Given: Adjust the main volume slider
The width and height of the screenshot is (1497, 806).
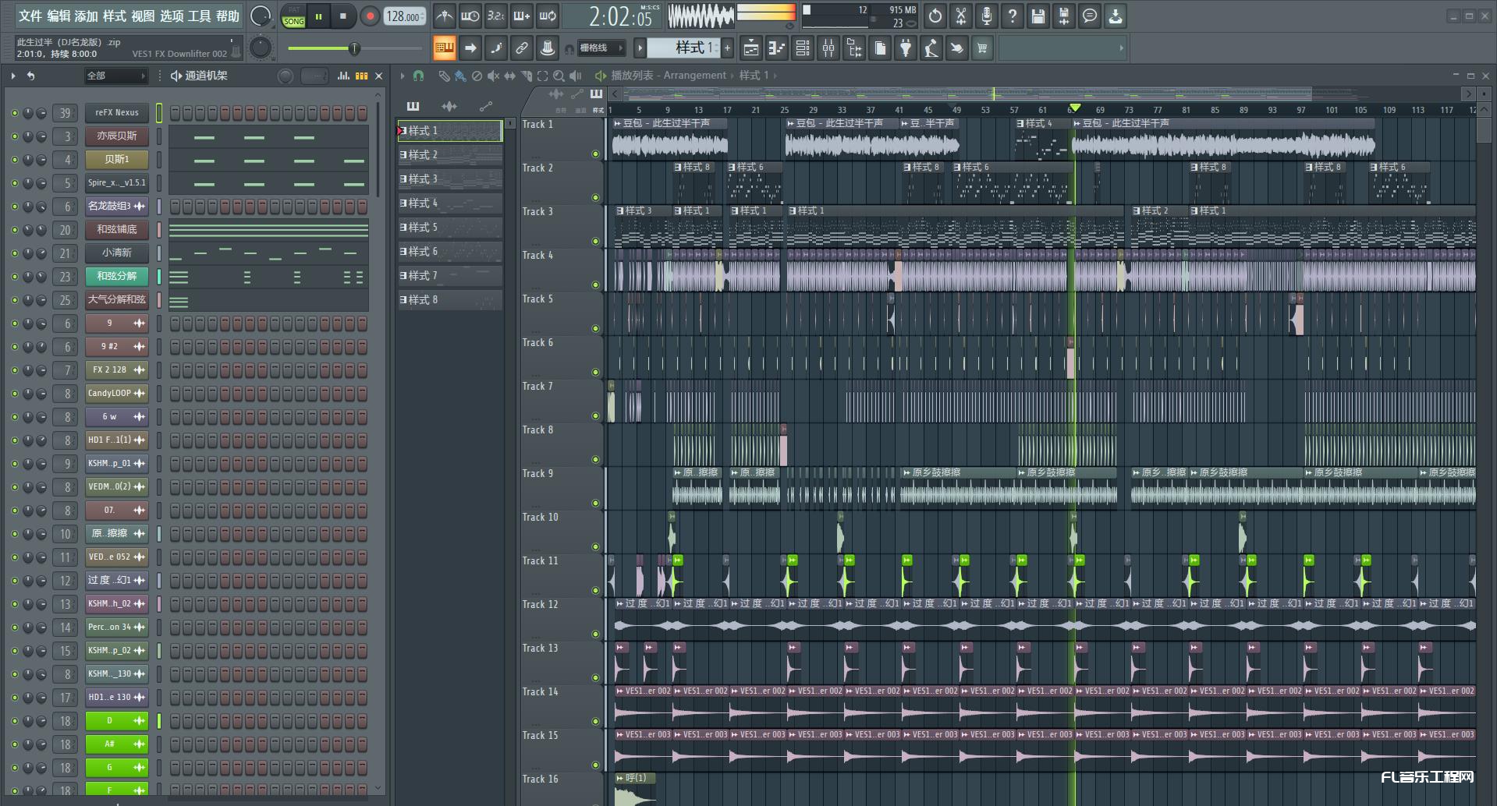Looking at the screenshot, I should 355,48.
